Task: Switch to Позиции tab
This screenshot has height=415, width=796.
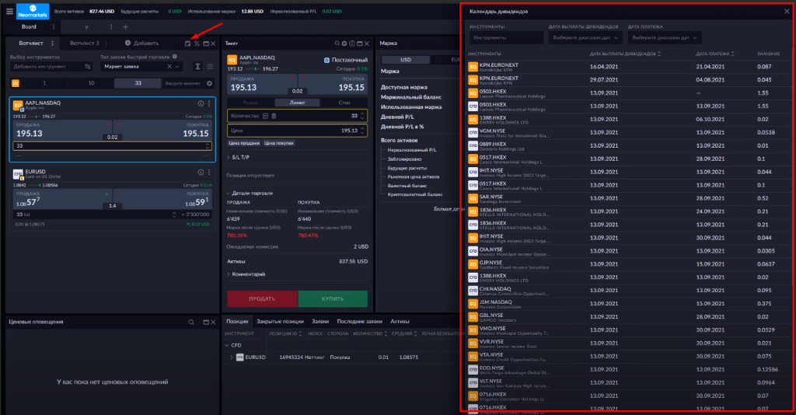Action: [237, 322]
